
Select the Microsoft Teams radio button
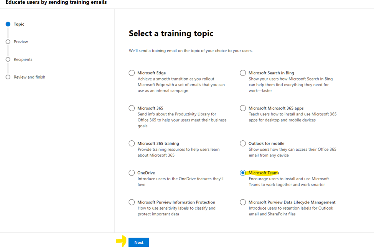(243, 173)
